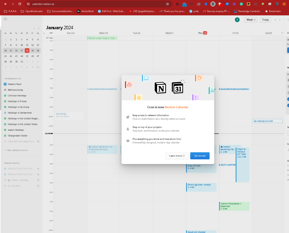Open Friday Andres workshop event

click(227, 149)
